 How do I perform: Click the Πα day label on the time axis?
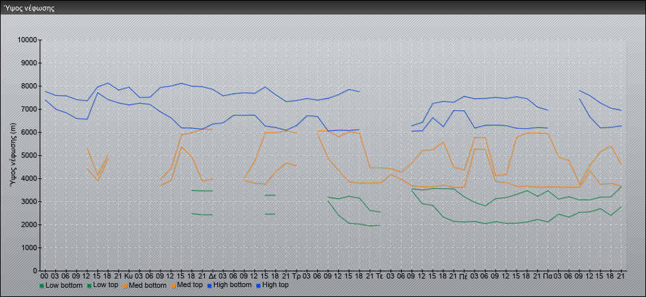(548, 277)
